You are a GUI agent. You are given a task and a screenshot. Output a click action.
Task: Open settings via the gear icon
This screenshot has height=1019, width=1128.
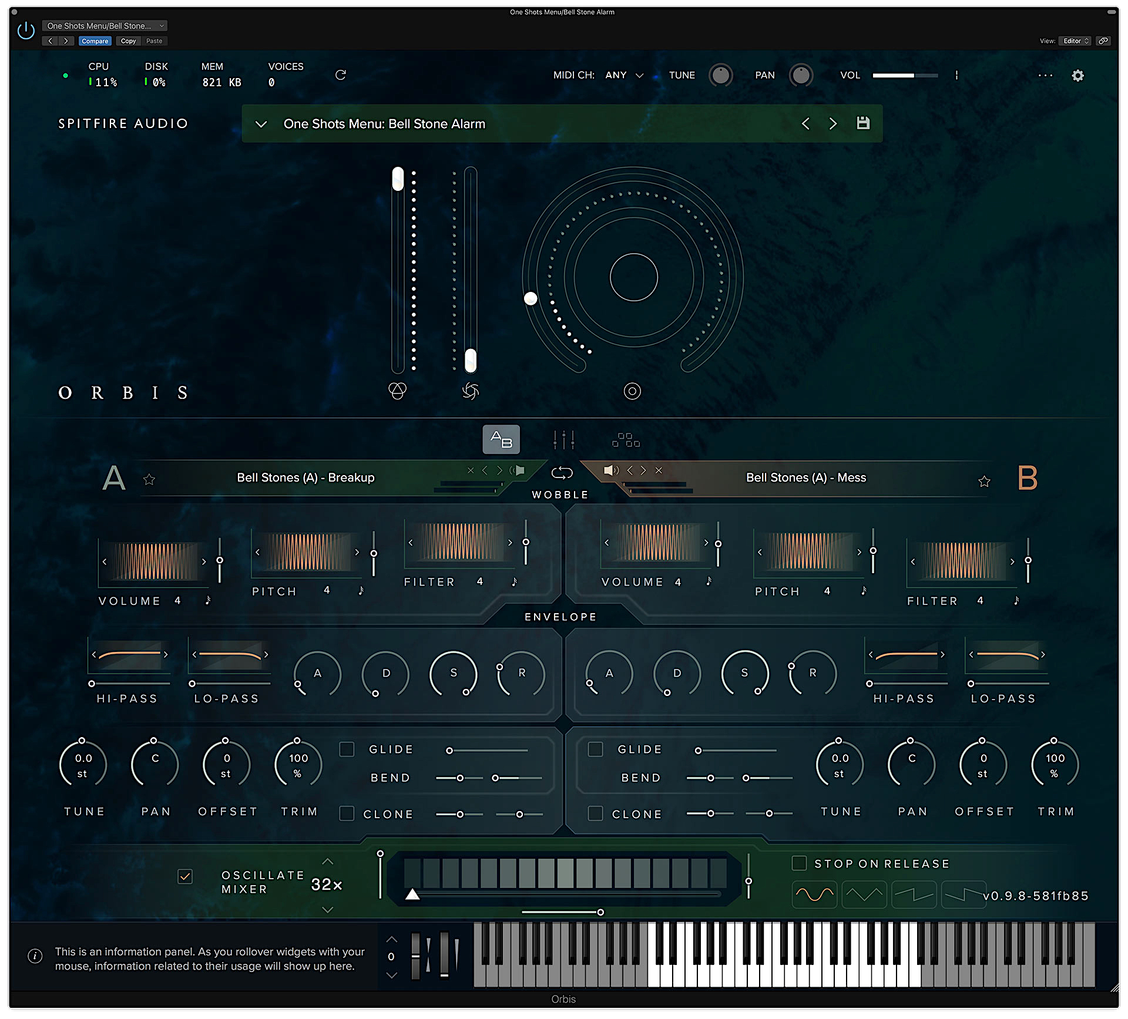click(x=1077, y=75)
